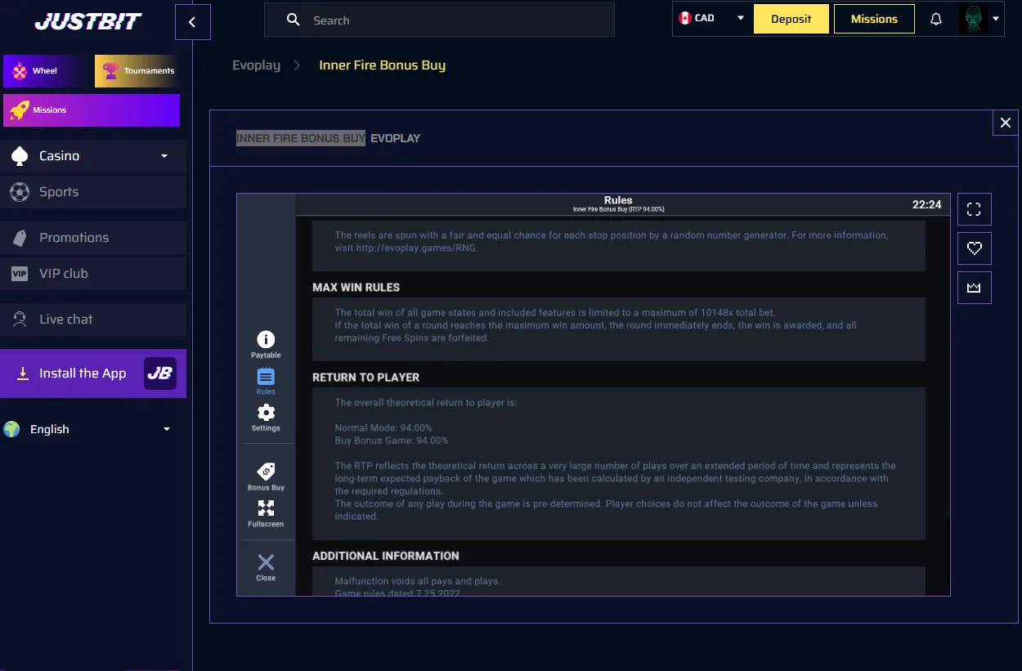Open game Settings gear
This screenshot has height=671, width=1022.
pyautogui.click(x=266, y=417)
